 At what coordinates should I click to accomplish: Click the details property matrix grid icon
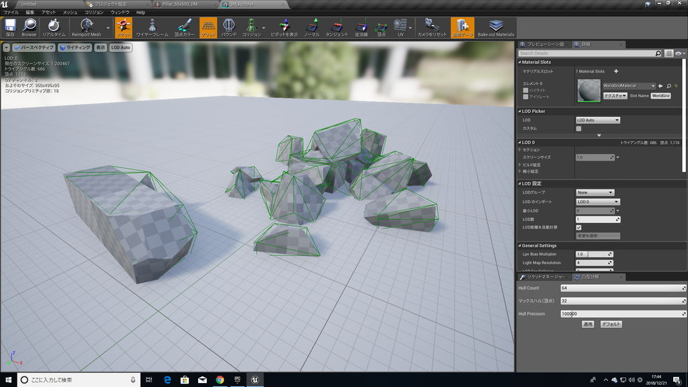pyautogui.click(x=669, y=53)
